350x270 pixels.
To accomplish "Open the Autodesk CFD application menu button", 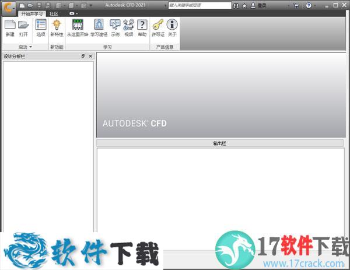I will click(x=9, y=8).
